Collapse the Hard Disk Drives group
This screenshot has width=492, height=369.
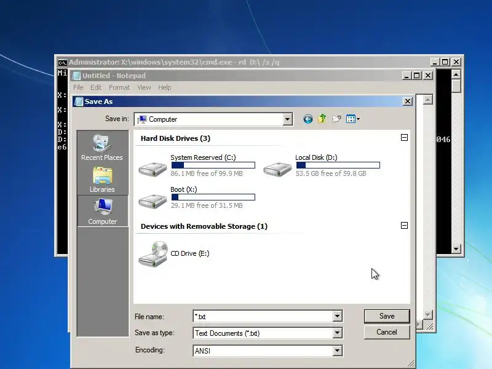tap(404, 137)
